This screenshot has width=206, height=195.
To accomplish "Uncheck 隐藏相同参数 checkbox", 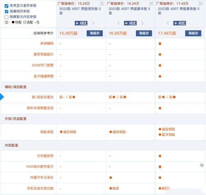I will click(6, 11).
